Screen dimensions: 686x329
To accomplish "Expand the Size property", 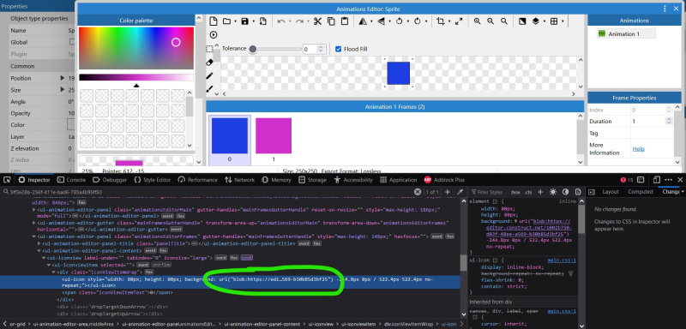I will pos(62,90).
